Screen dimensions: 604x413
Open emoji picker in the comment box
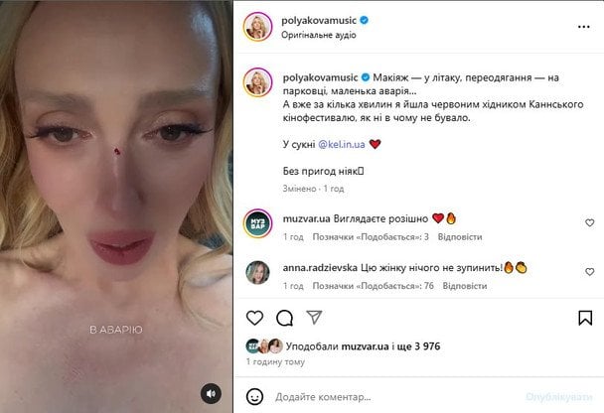(x=254, y=396)
